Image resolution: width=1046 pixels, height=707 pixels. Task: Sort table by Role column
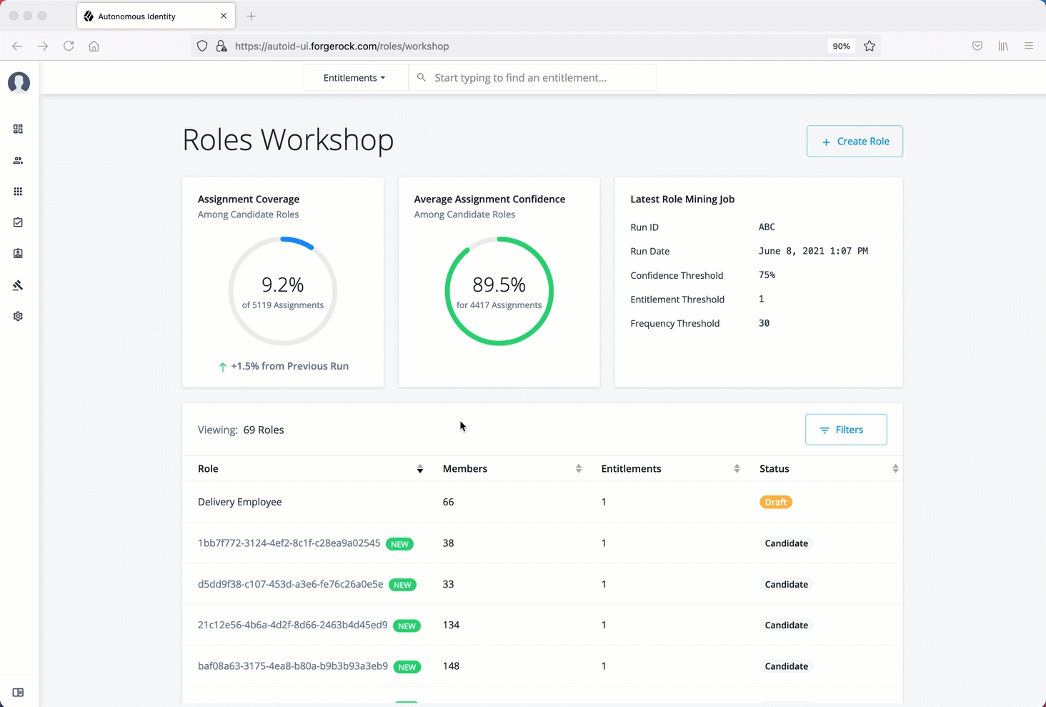[419, 469]
